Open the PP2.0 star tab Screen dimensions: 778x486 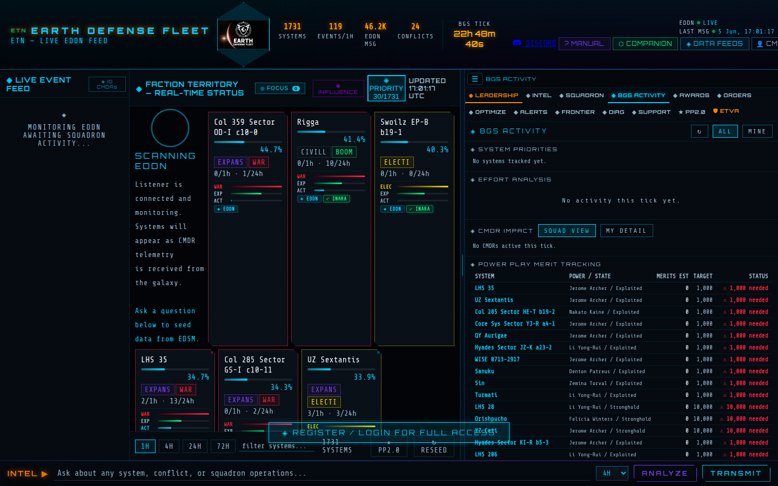click(692, 112)
